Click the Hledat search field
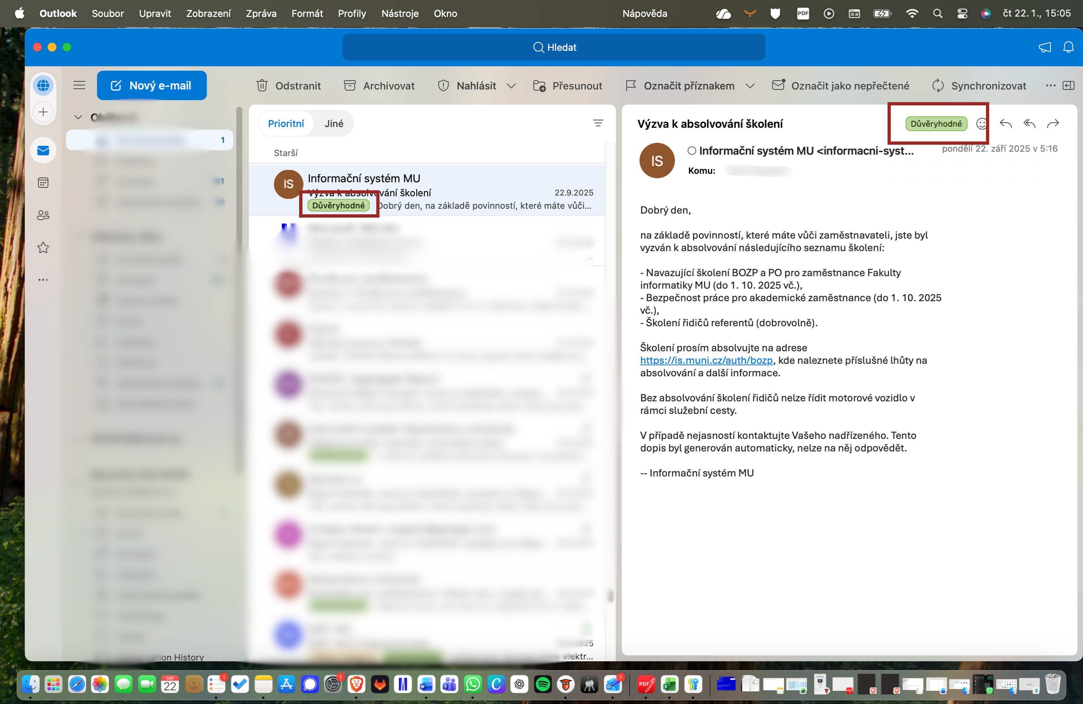The width and height of the screenshot is (1083, 704). coord(554,47)
